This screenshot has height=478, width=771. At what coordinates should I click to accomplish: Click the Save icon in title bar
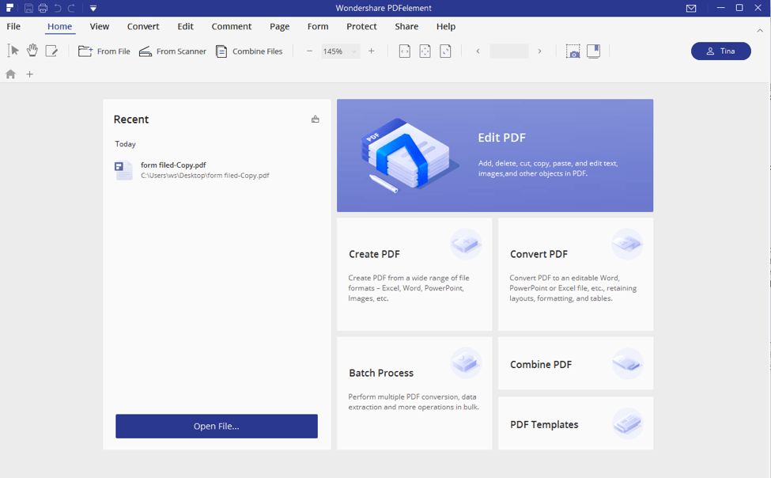coord(28,8)
